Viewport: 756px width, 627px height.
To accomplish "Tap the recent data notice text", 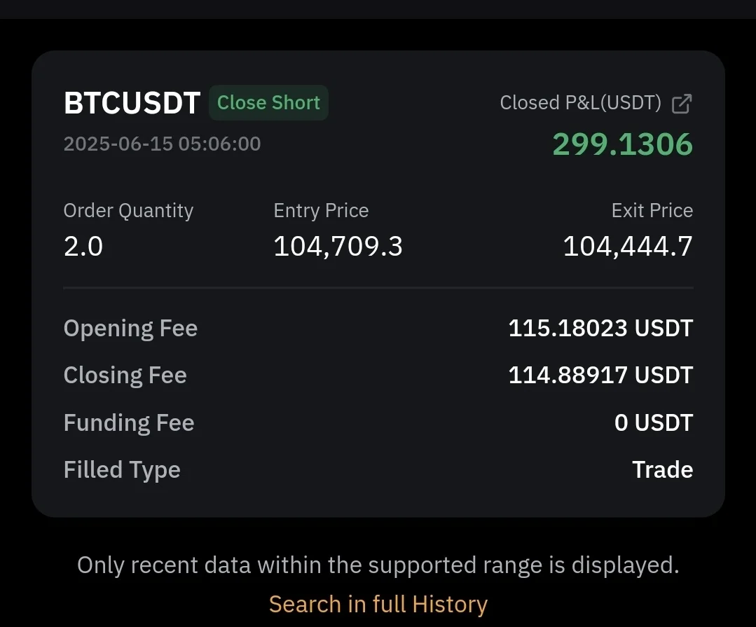I will 378,565.
